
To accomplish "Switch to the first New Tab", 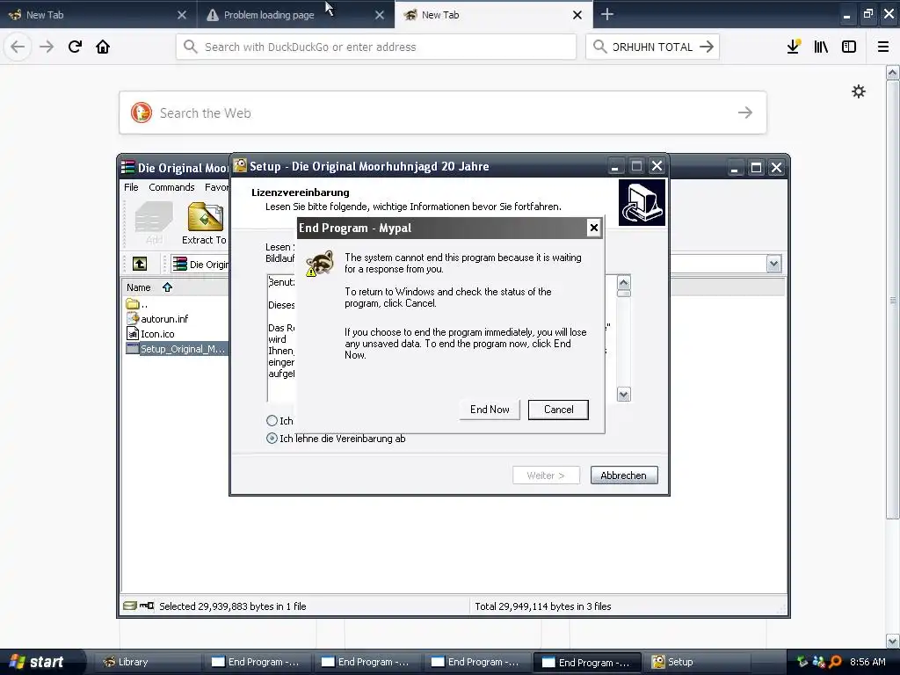I will coord(98,15).
